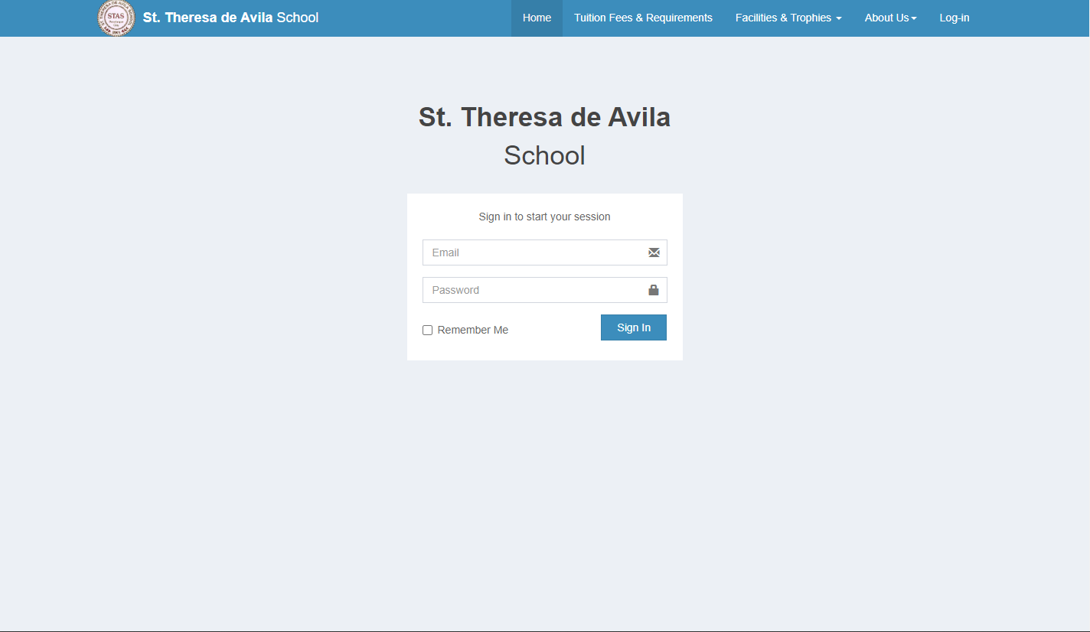
Task: Click the navbar brand St. Theresa de Avila School
Action: point(230,18)
